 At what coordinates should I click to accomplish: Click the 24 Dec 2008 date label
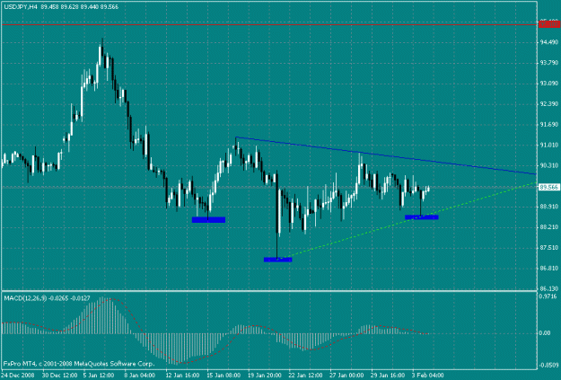pos(18,375)
